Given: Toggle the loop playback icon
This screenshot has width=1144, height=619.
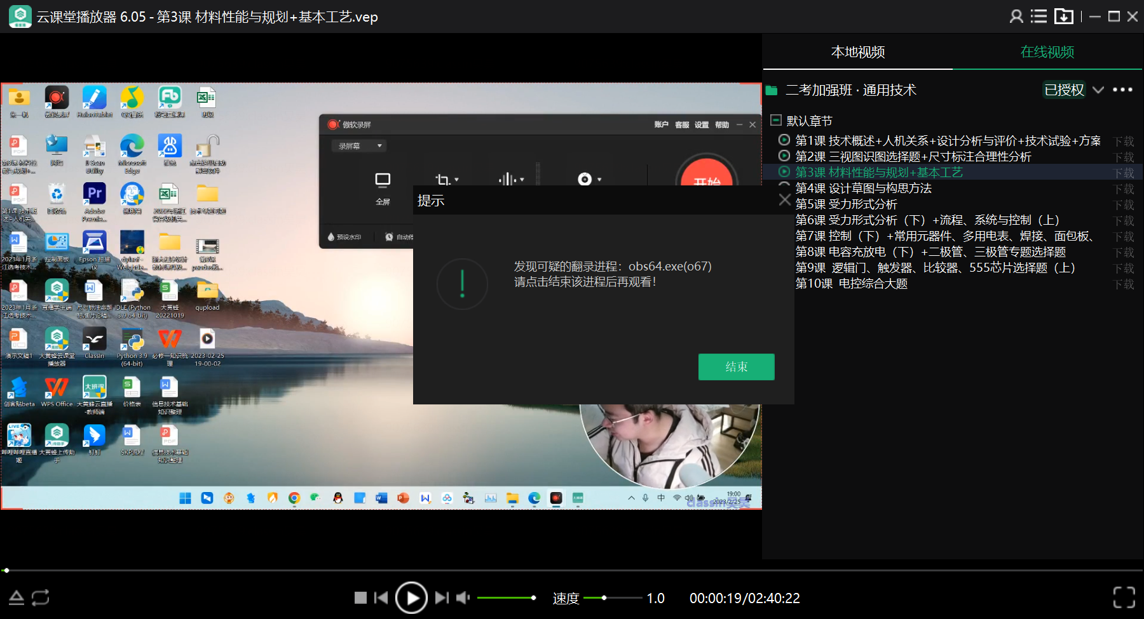Looking at the screenshot, I should click(x=40, y=597).
